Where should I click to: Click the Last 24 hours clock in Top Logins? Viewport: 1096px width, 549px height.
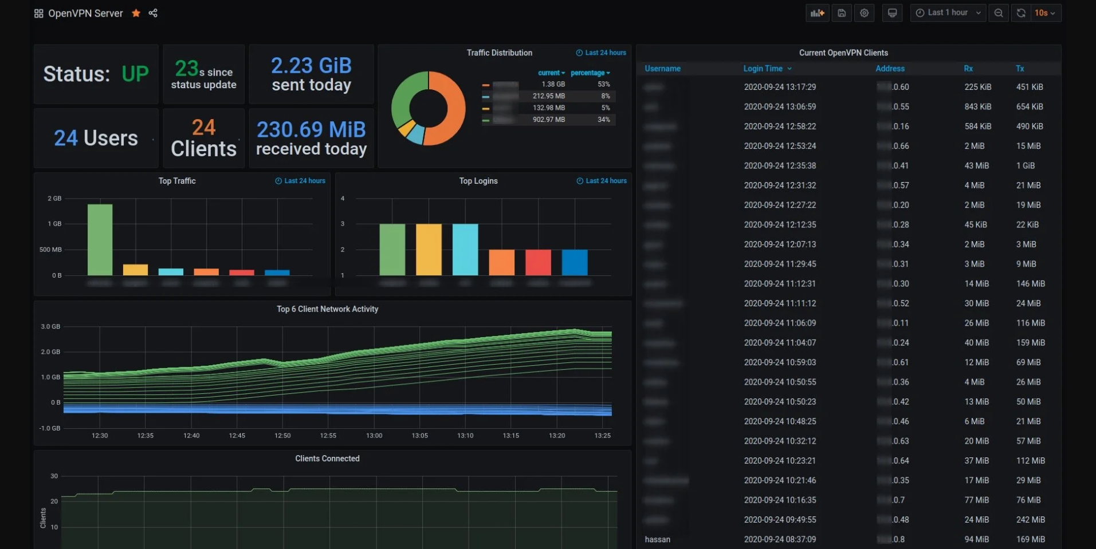(x=602, y=181)
